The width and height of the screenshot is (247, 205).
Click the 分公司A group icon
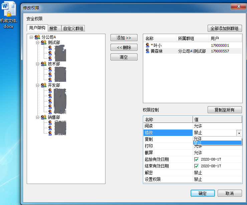tap(37, 37)
